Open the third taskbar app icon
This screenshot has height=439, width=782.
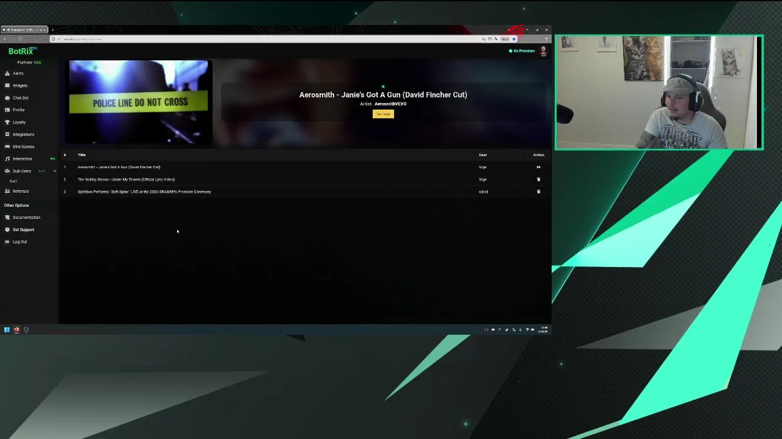point(26,330)
